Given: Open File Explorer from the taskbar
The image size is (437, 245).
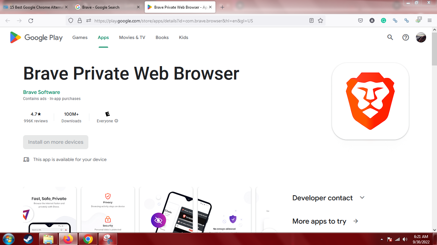Looking at the screenshot, I should point(48,239).
